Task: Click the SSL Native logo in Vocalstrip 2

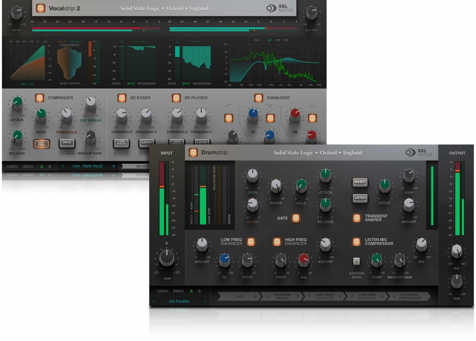Action: (280, 8)
